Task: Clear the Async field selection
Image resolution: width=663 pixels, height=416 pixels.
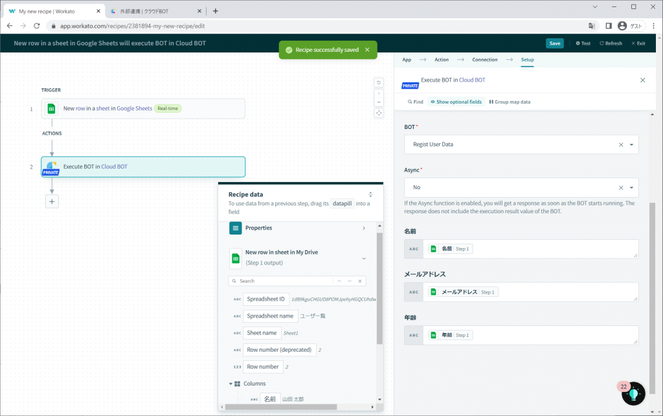Action: coord(621,188)
